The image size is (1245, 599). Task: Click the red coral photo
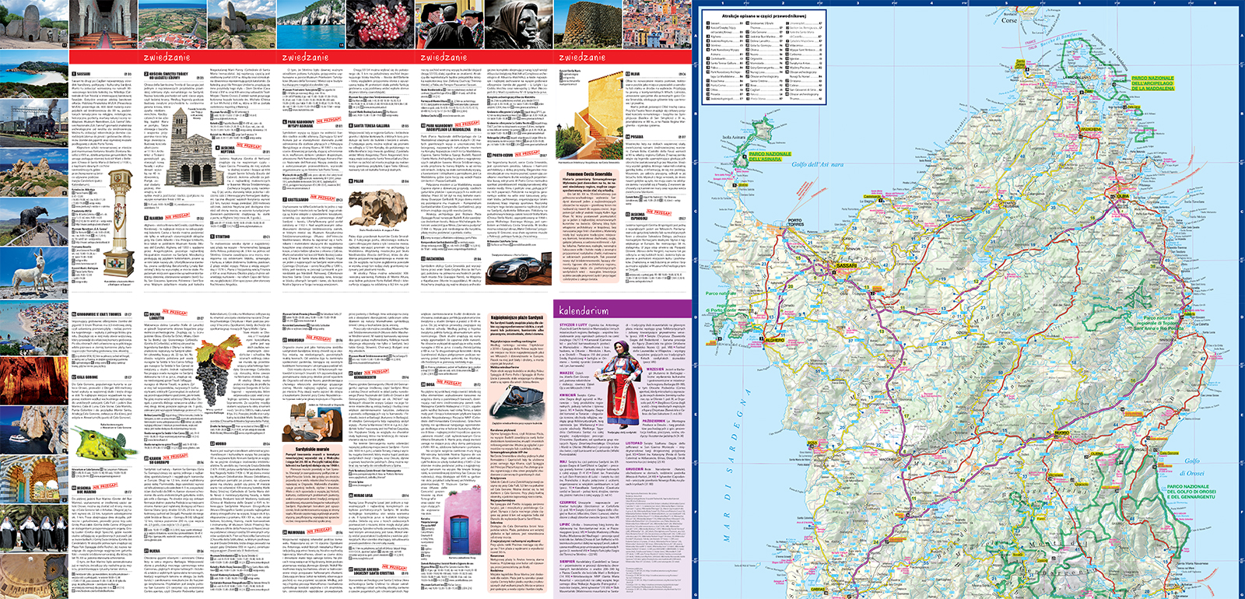381,23
